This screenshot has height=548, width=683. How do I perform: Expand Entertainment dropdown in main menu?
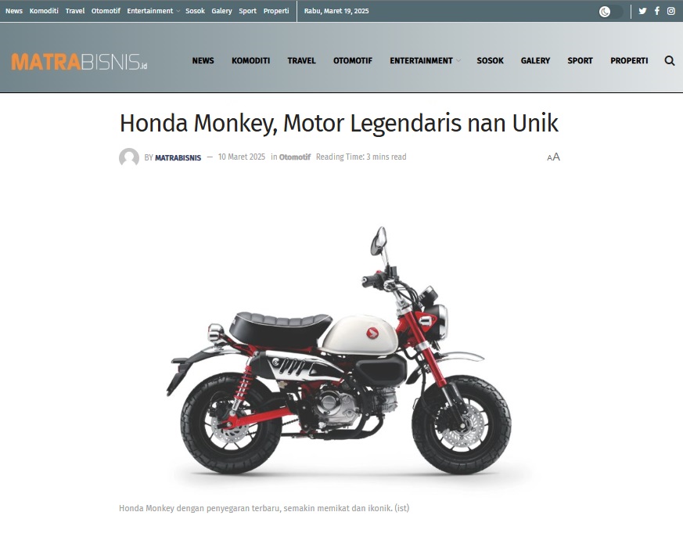click(x=425, y=60)
